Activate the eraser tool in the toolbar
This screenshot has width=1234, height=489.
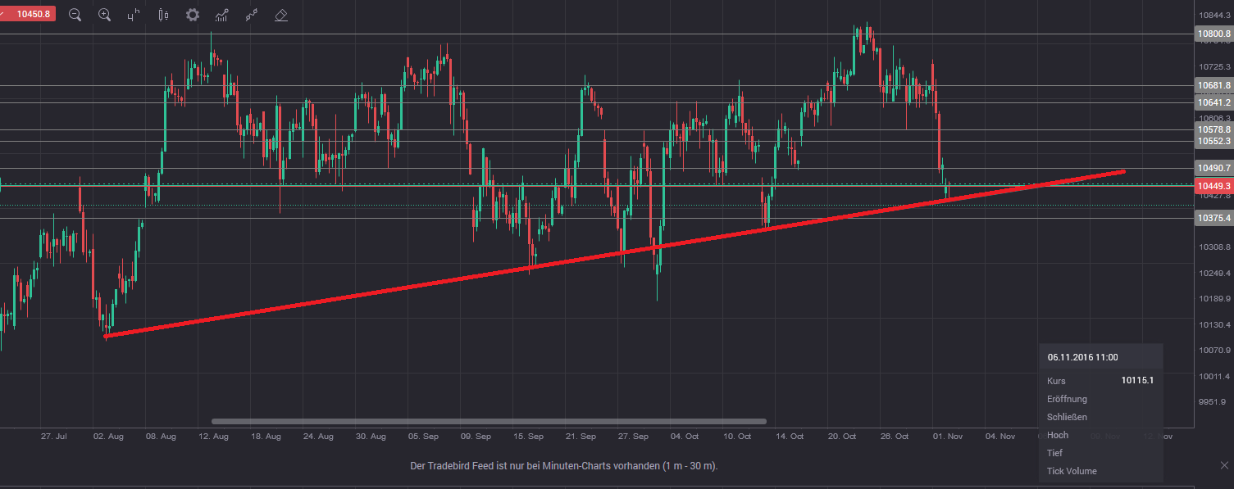[x=280, y=15]
